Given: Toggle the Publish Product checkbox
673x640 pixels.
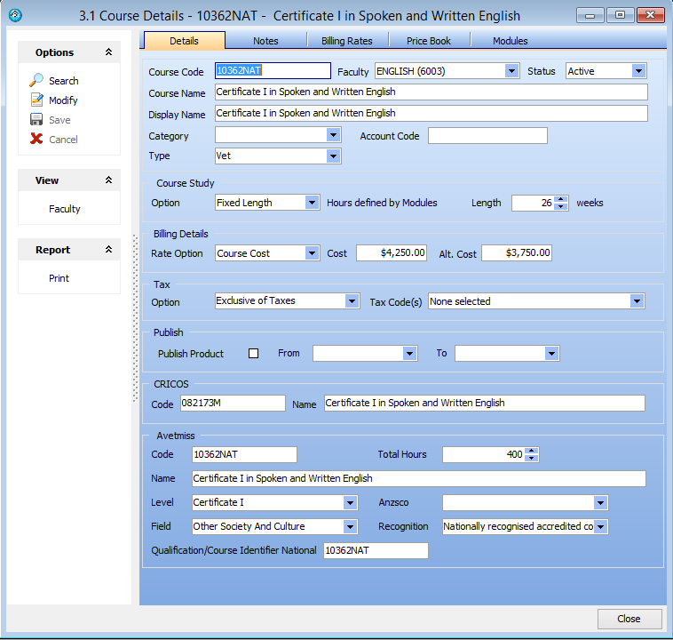Looking at the screenshot, I should click(253, 354).
